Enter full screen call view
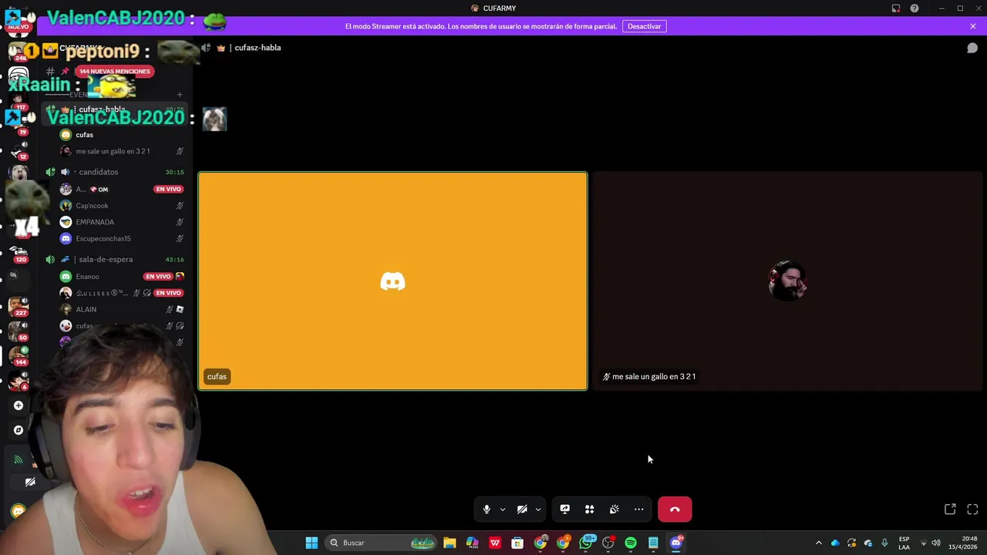 click(972, 510)
